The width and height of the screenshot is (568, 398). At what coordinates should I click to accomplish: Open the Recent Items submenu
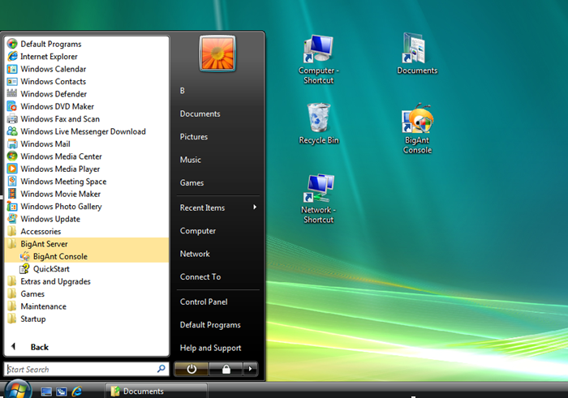tap(218, 208)
